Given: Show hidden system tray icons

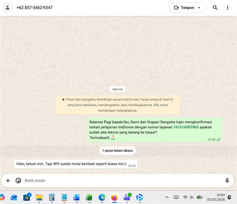Looking at the screenshot, I should (167, 197).
